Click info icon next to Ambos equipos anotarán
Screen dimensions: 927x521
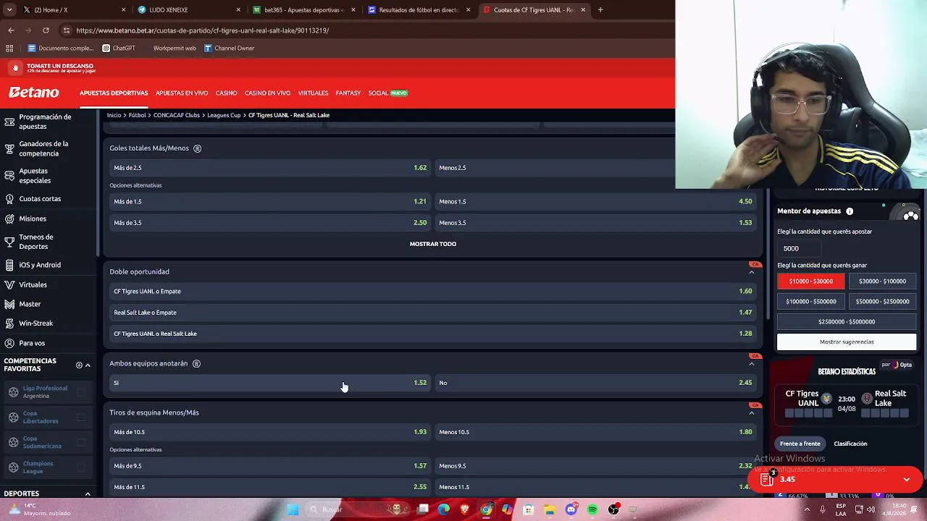coord(196,363)
